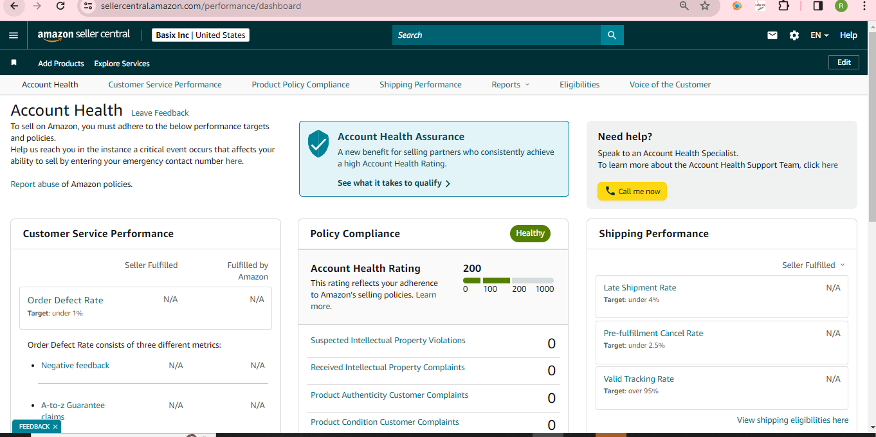Open the Seller Central hamburger menu
Viewport: 876px width, 437px height.
pyautogui.click(x=14, y=35)
